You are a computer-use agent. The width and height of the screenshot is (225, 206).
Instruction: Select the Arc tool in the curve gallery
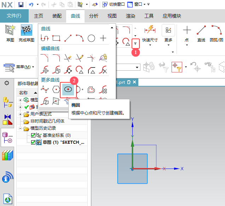click(x=80, y=38)
